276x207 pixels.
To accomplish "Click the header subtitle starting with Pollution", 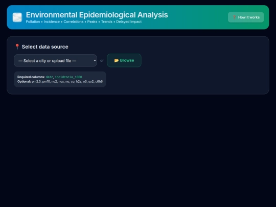I will (x=84, y=21).
